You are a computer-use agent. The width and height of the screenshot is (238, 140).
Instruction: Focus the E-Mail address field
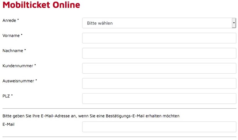[159, 127]
